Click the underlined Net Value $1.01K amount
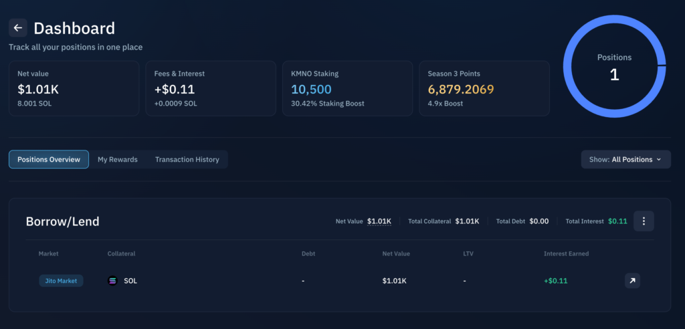 click(x=379, y=221)
